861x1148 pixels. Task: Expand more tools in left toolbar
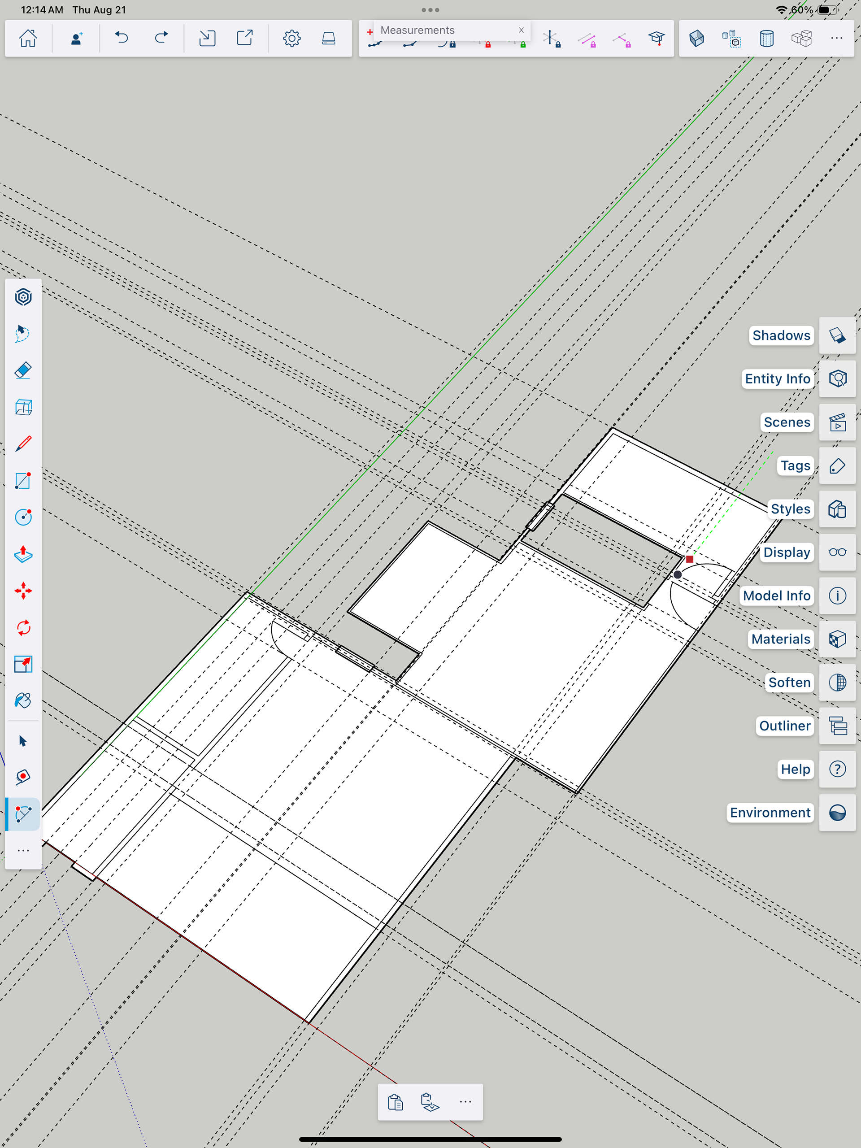tap(23, 850)
